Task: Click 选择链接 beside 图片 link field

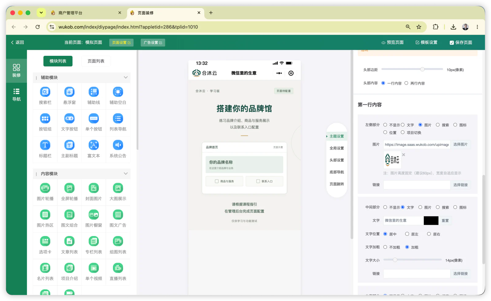Action: [460, 185]
